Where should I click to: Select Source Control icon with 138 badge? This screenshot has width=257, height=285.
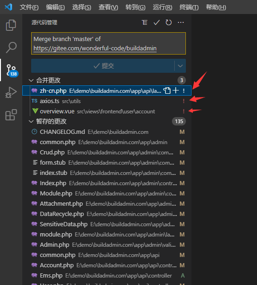tap(12, 70)
